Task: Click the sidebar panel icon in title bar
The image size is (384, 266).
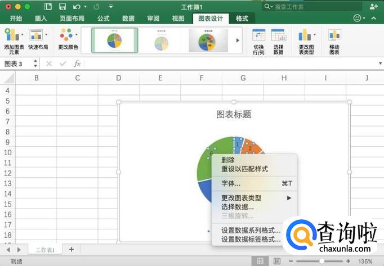Action: click(48, 7)
